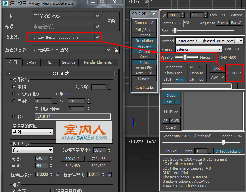Click the 高度 spinner arrows
The width and height of the screenshot is (246, 192).
[51, 166]
